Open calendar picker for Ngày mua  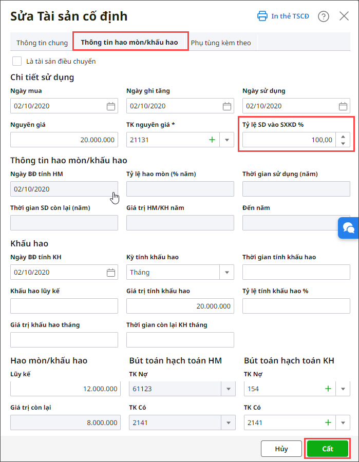click(111, 106)
